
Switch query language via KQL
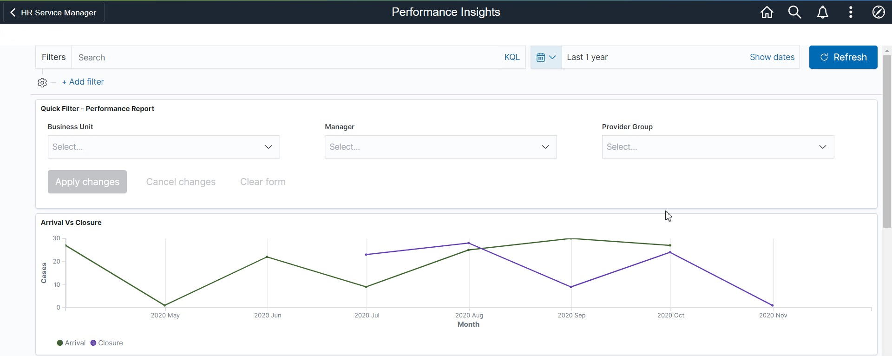512,57
